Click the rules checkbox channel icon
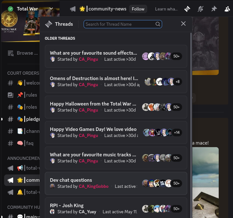Viewport: 233px width, 218px height. click(x=10, y=95)
